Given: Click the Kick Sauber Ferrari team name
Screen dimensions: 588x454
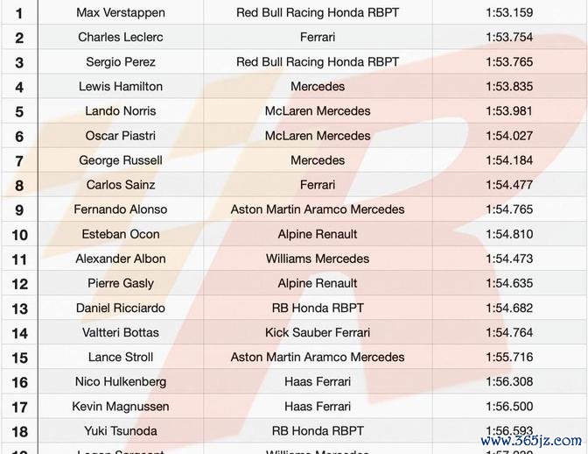Looking at the screenshot, I should (x=318, y=332).
